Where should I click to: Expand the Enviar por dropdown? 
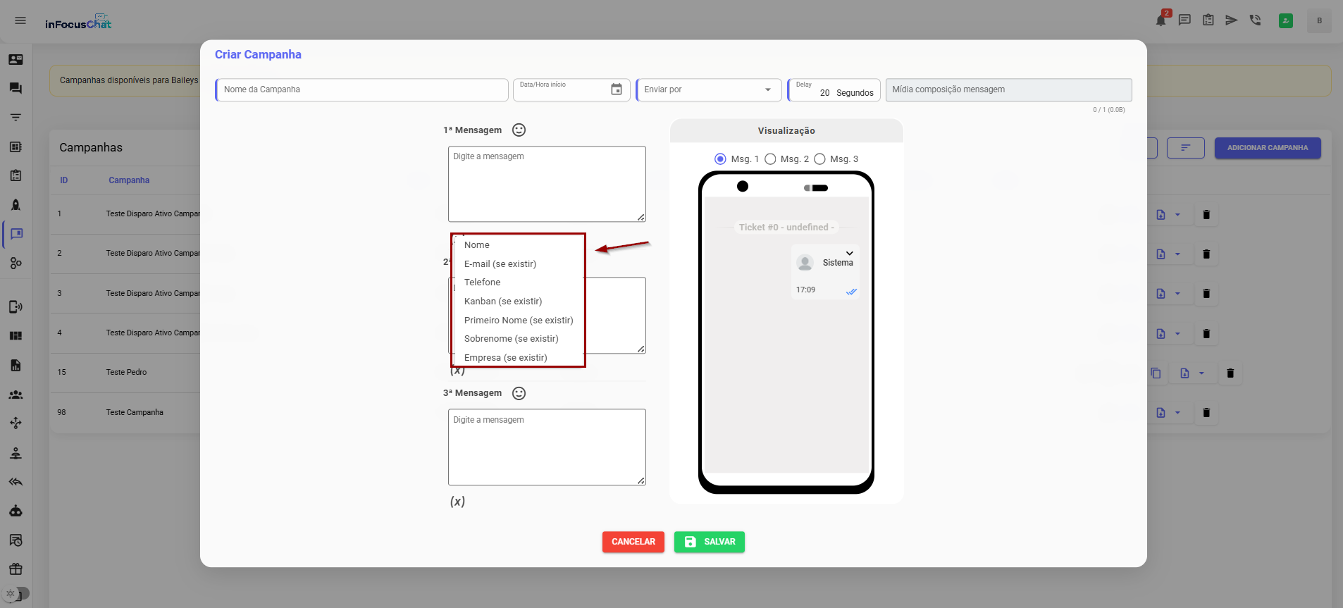pyautogui.click(x=767, y=89)
